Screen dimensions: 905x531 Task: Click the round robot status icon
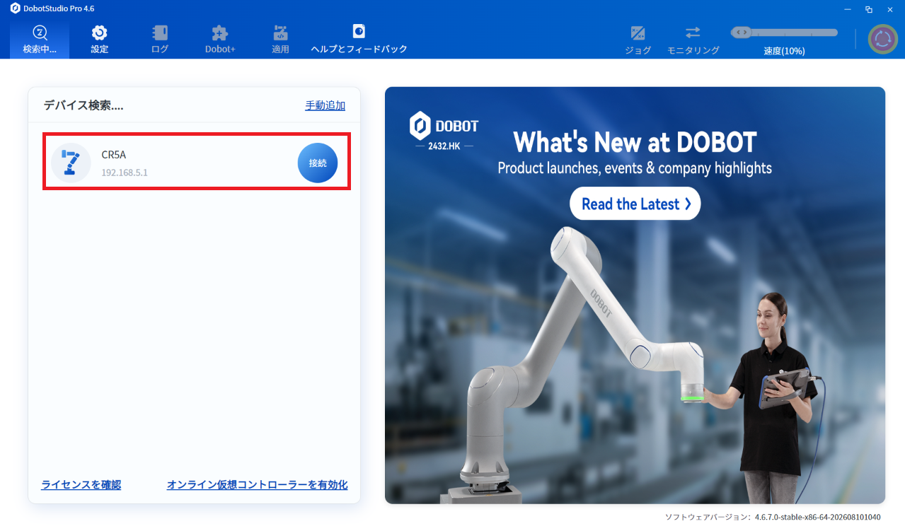882,39
